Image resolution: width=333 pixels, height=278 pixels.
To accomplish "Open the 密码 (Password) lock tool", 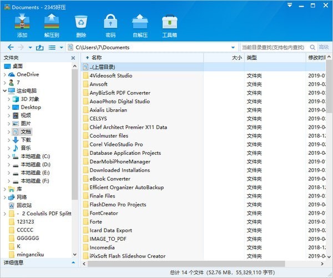I will pyautogui.click(x=110, y=26).
